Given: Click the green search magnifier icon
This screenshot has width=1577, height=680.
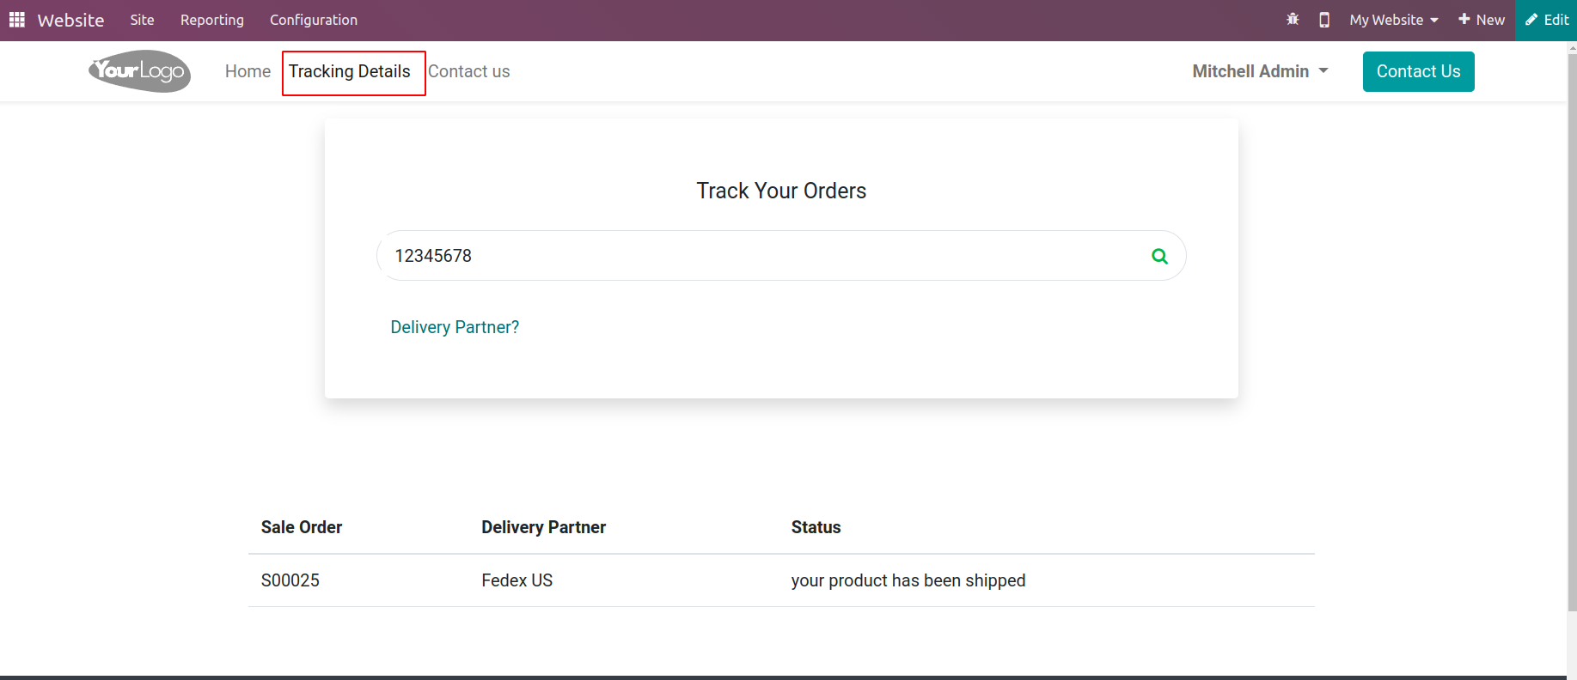Looking at the screenshot, I should click(x=1159, y=256).
